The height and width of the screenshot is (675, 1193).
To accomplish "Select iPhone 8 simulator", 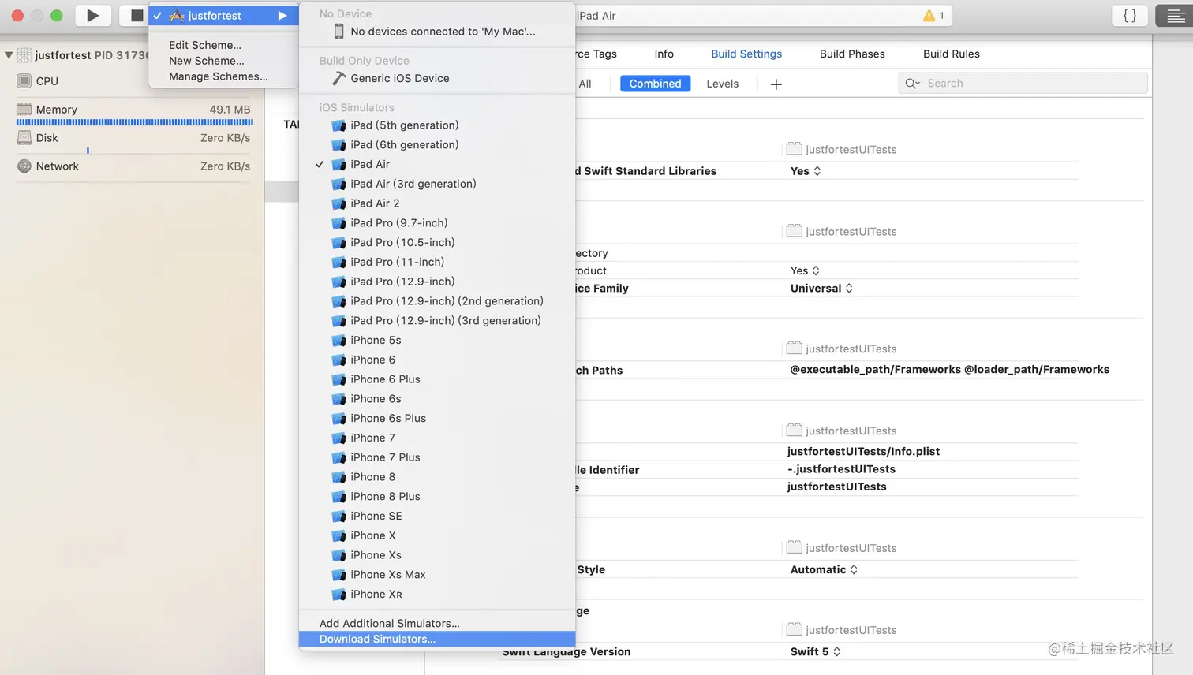I will click(x=437, y=477).
